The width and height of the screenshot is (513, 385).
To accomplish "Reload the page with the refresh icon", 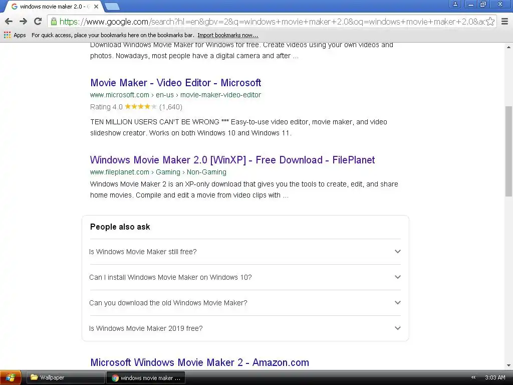I will [x=38, y=21].
